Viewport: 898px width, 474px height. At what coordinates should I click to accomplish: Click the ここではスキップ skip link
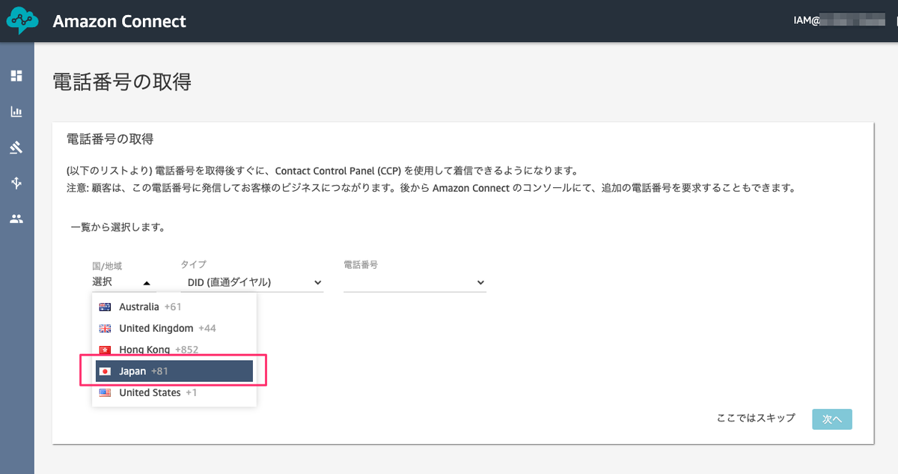click(x=756, y=418)
